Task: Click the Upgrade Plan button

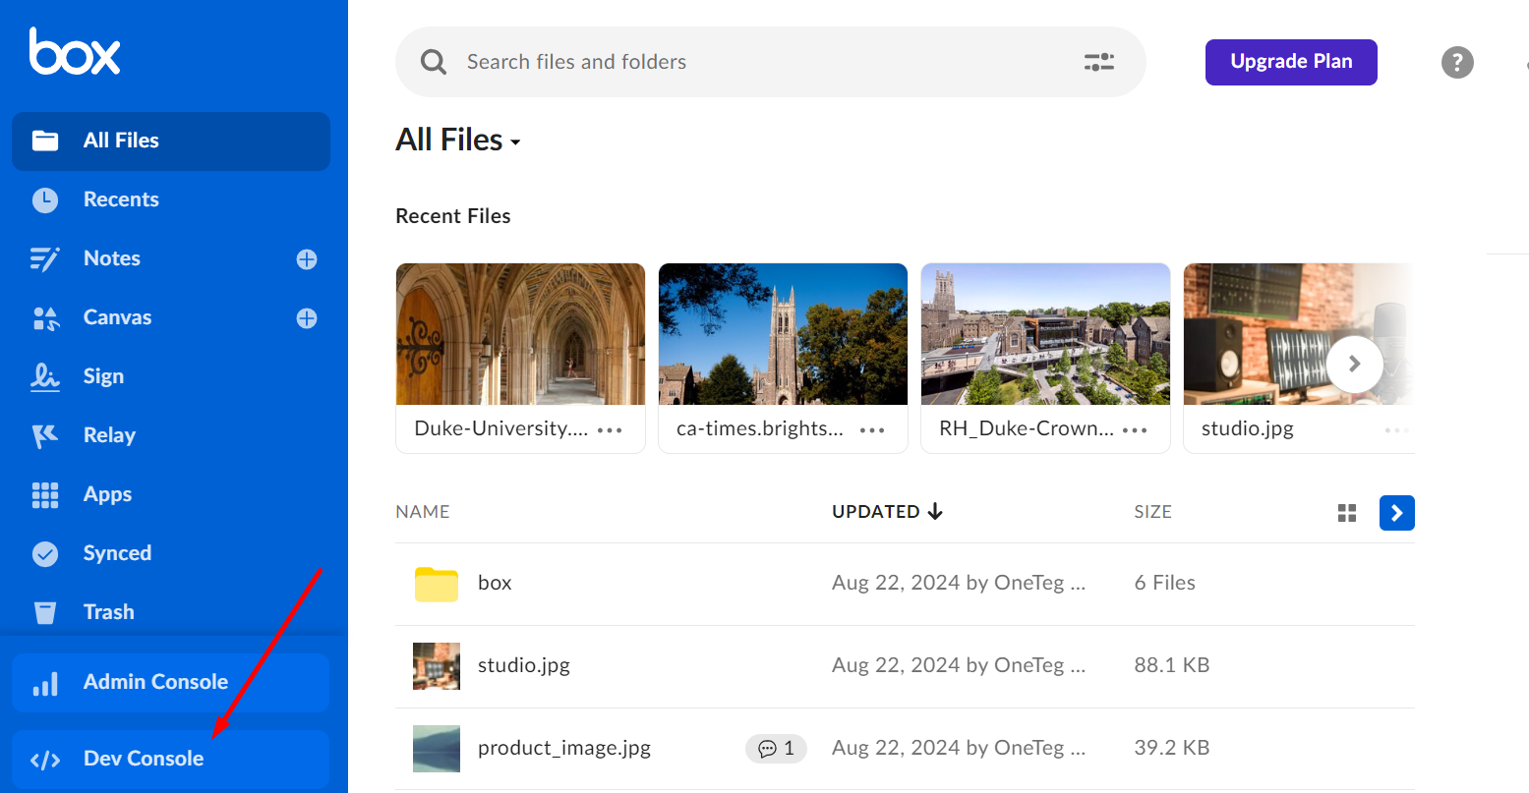Action: (1290, 62)
